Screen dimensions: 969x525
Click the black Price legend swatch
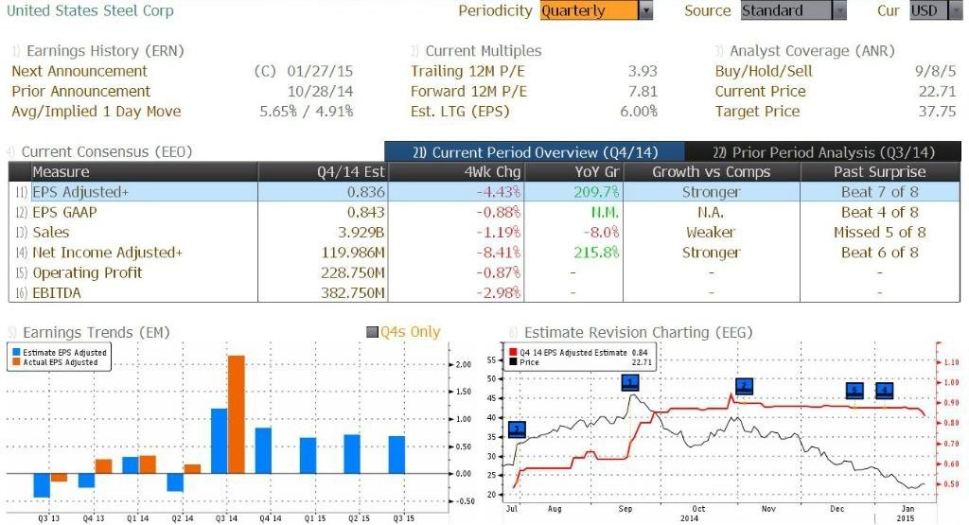pyautogui.click(x=513, y=362)
